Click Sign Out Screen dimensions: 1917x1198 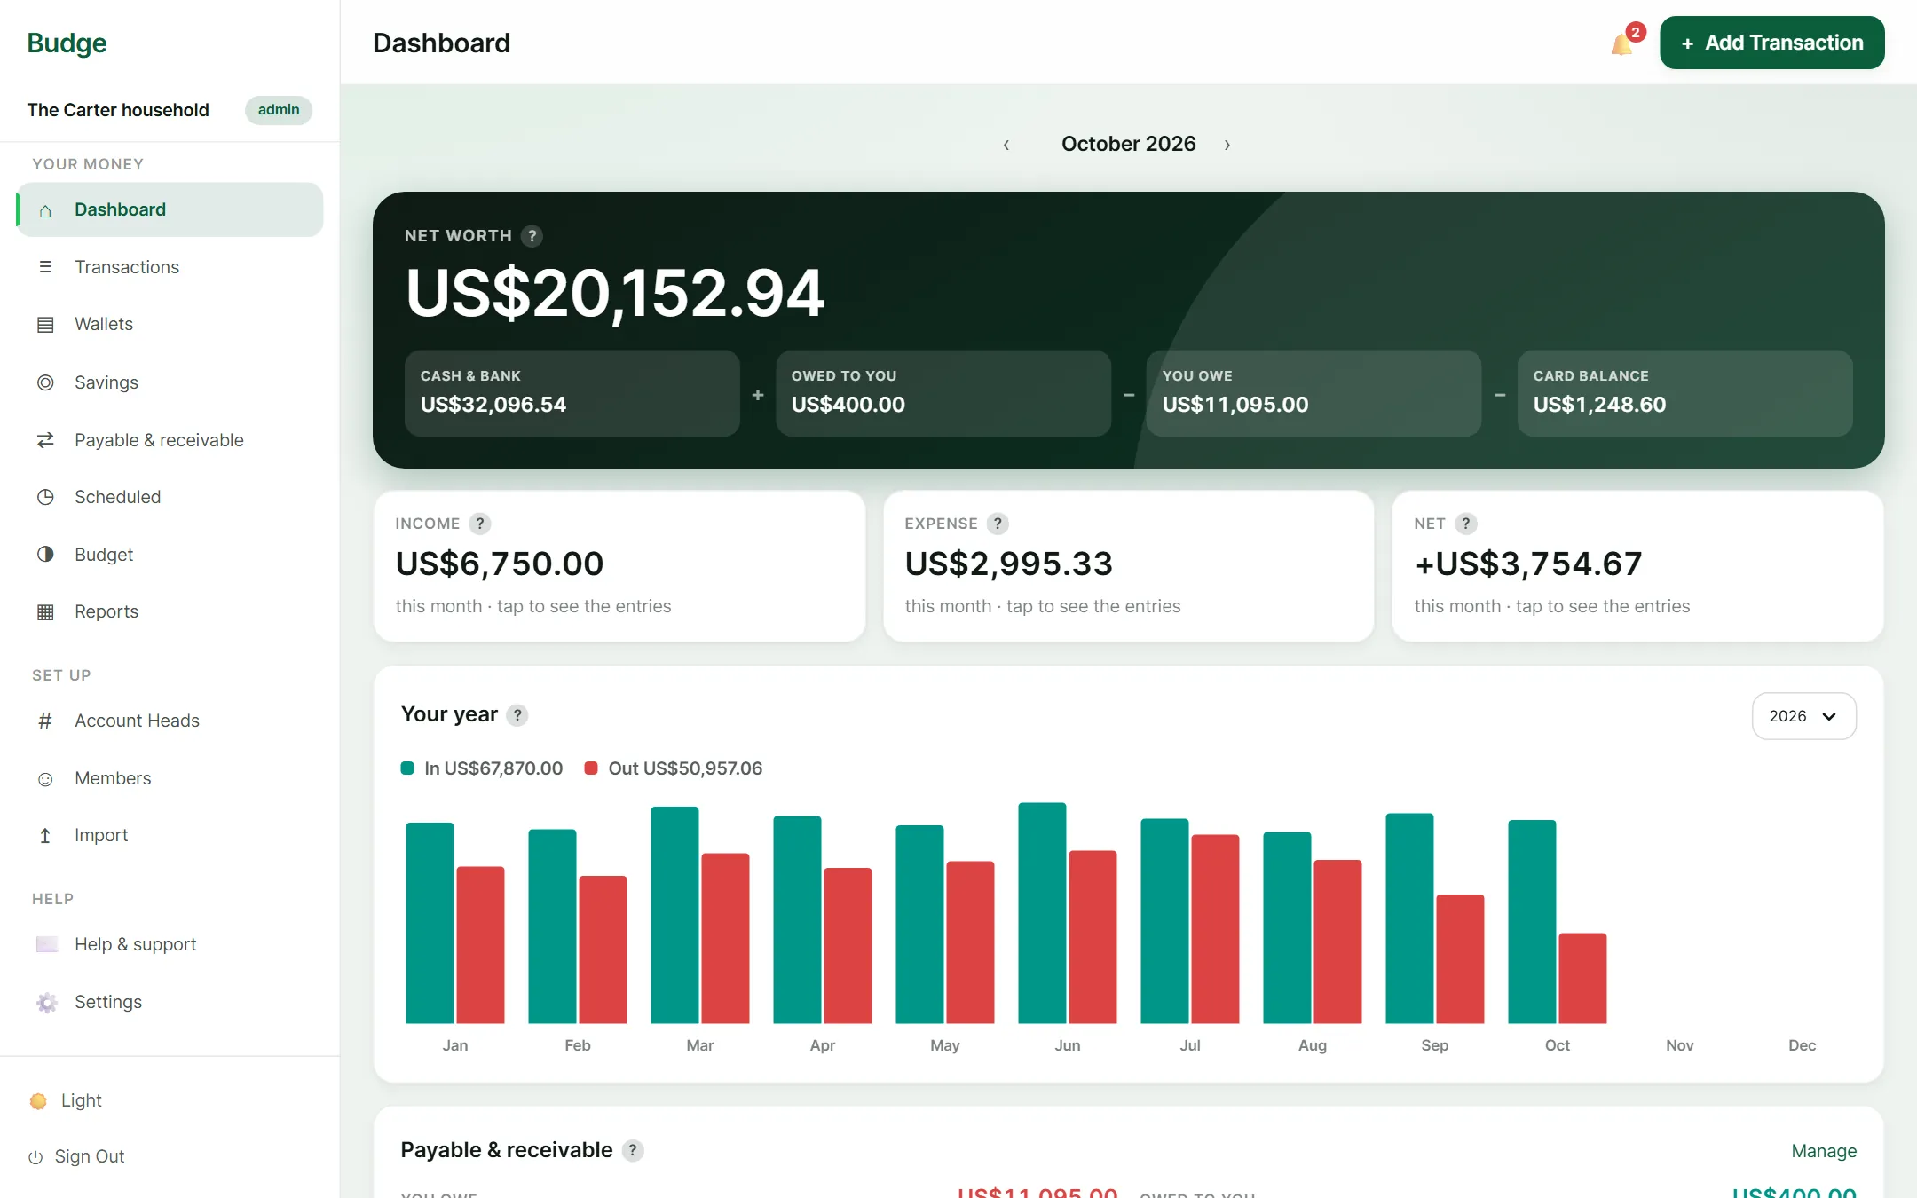pos(76,1157)
